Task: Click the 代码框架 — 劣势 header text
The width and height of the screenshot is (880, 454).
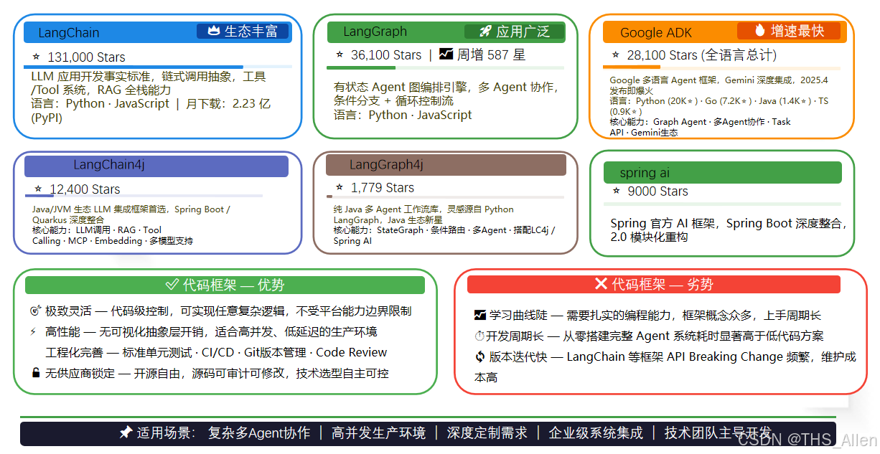Action: [663, 284]
